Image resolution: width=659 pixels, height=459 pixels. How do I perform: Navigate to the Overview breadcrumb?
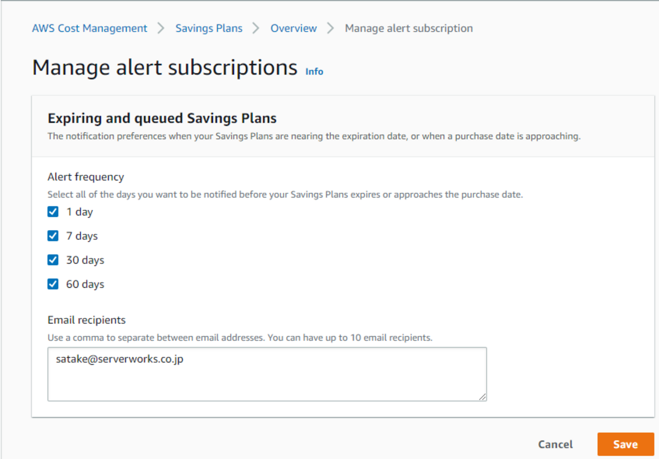[294, 28]
